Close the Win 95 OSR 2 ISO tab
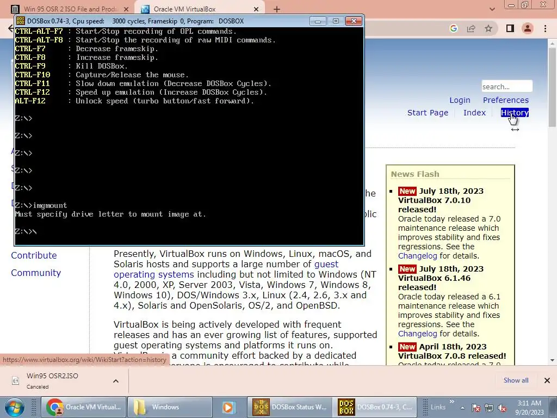This screenshot has height=418, width=557. click(x=126, y=9)
